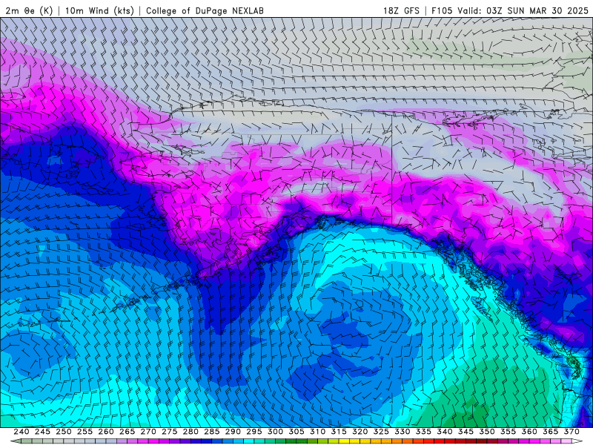The width and height of the screenshot is (593, 445).
Task: Click the 320 color scale label
Action: point(360,432)
